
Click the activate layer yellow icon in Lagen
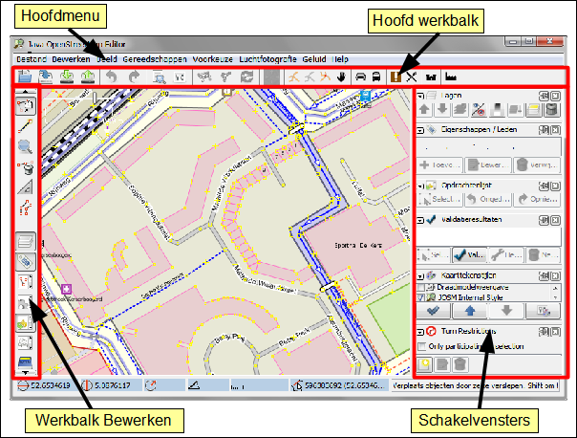coord(534,109)
